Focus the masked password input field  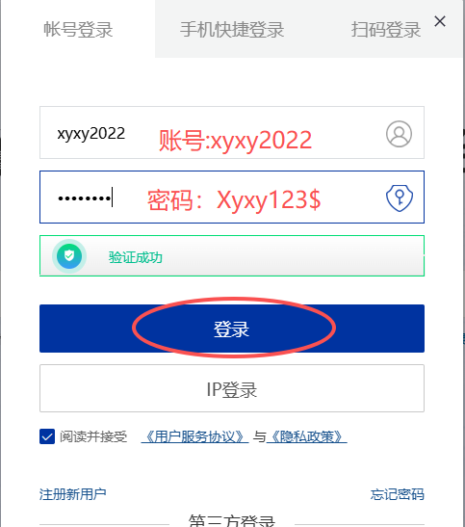[232, 197]
